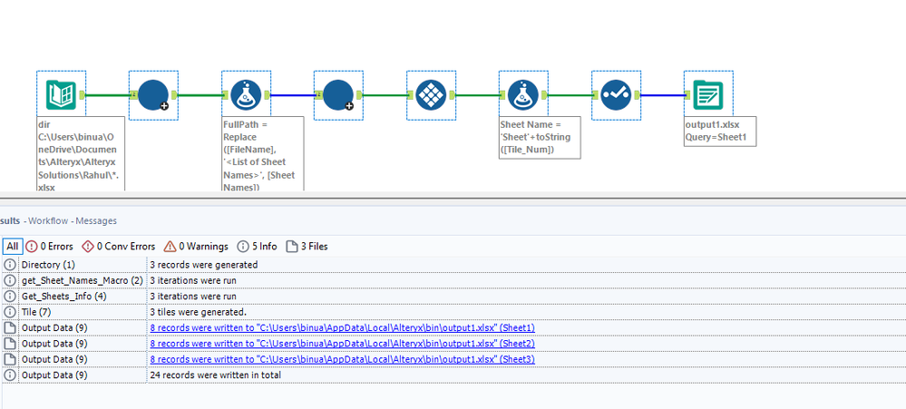
Task: Select the Select tool with checkmark
Action: pos(616,94)
